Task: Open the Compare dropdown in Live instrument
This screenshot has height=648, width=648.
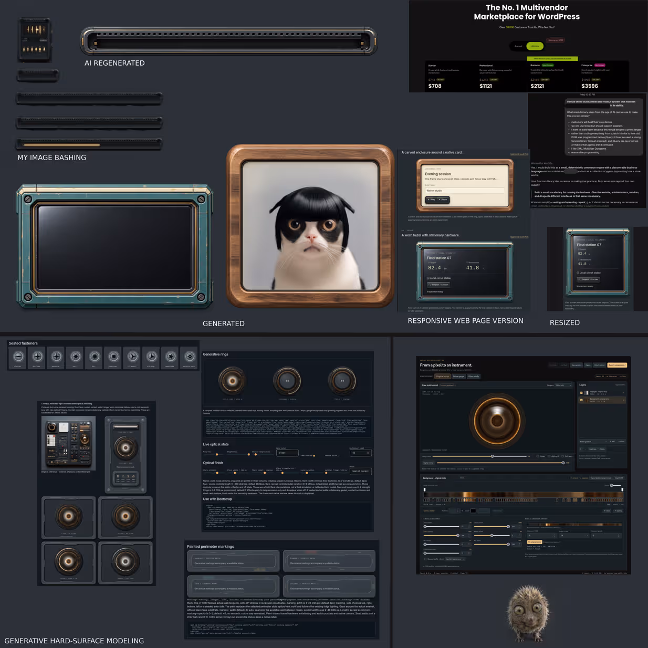Action: click(563, 385)
